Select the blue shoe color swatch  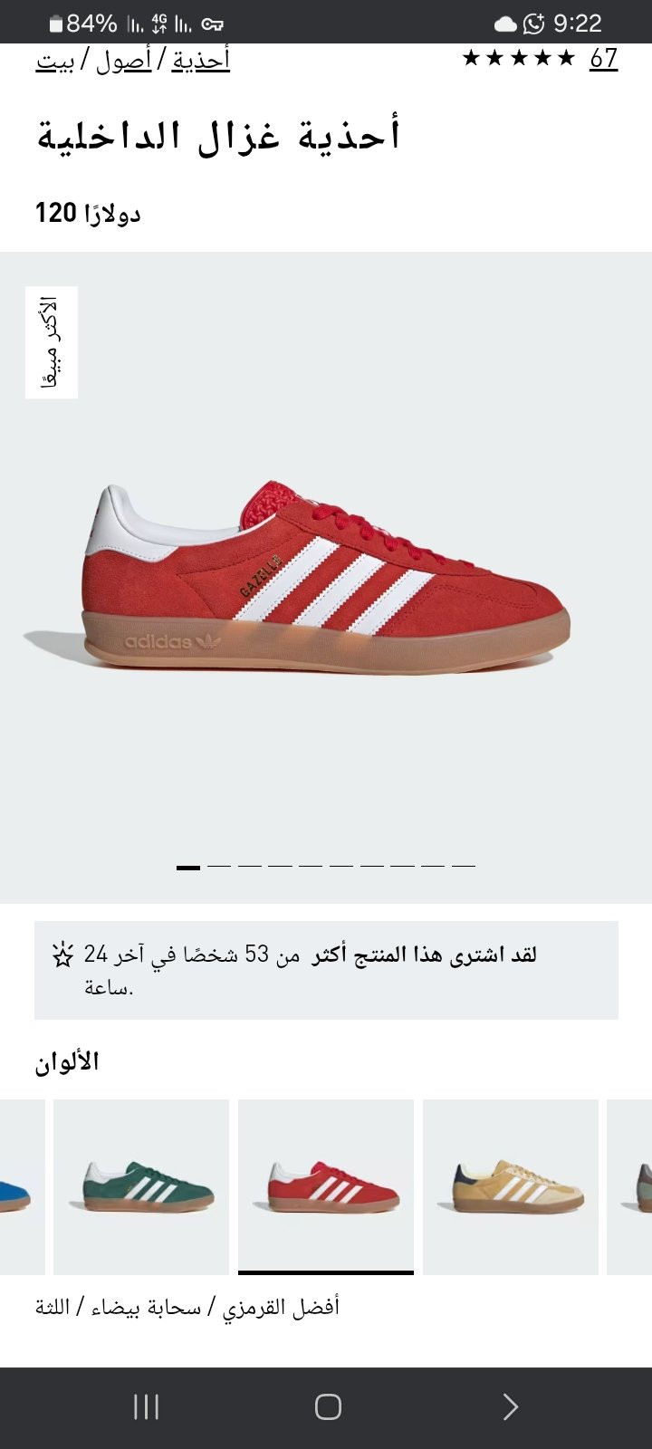click(22, 1186)
